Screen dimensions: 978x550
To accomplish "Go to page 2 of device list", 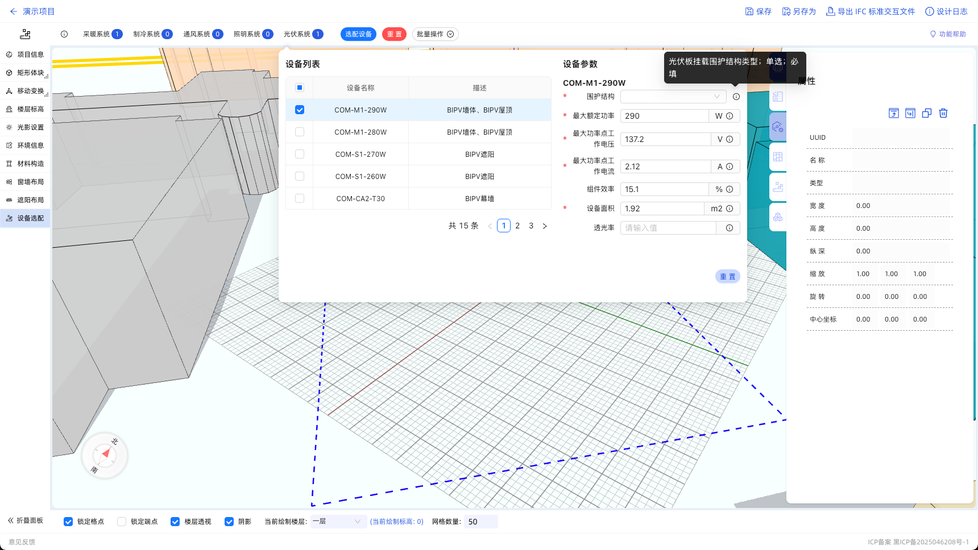I will [x=517, y=226].
